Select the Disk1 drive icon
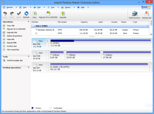 [x=35, y=41]
